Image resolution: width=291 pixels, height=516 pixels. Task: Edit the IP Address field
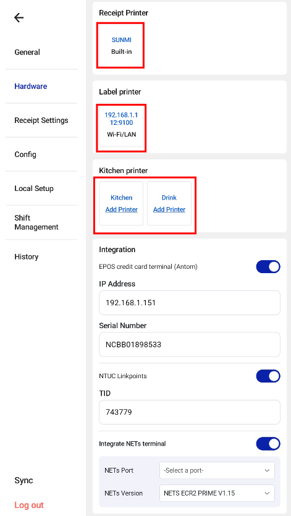[x=190, y=303]
